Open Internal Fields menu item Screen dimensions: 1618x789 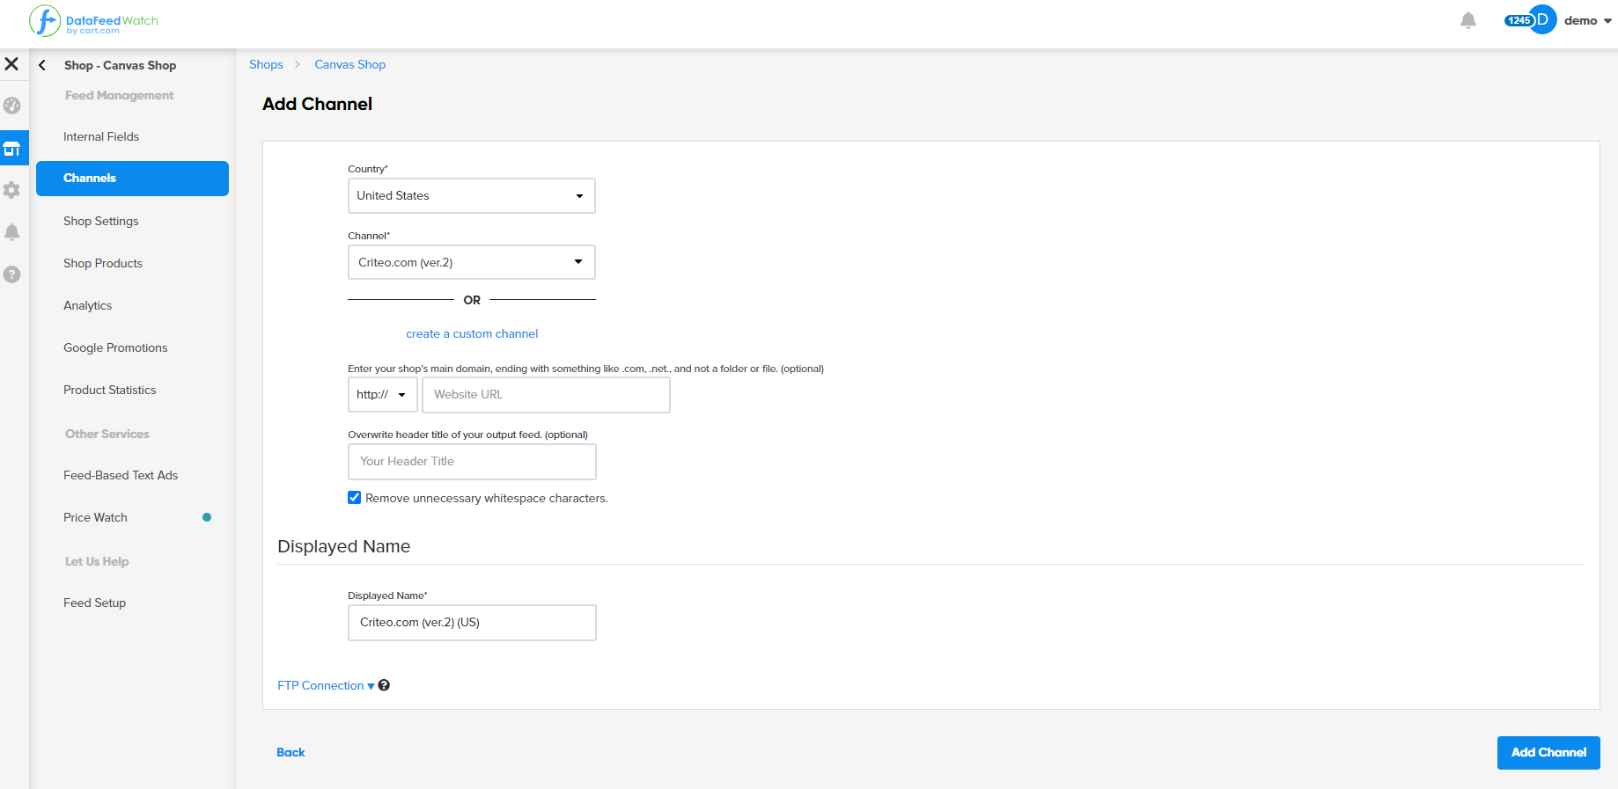[101, 136]
